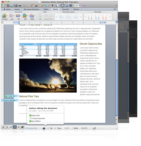Click previous arrow in Chart Styles gallery
Image resolution: width=141 pixels, height=146 pixels.
click(x=86, y=17)
